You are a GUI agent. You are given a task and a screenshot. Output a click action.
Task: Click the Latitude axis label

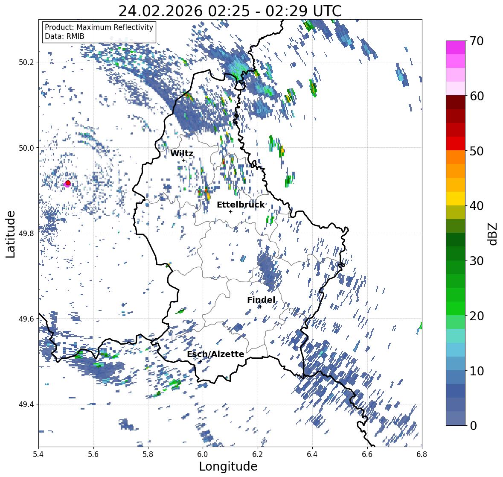pos(10,234)
